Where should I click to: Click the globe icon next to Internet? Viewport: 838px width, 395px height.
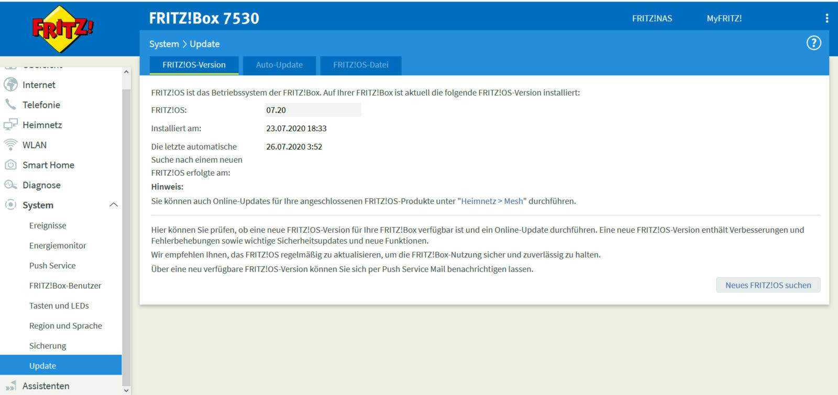10,85
